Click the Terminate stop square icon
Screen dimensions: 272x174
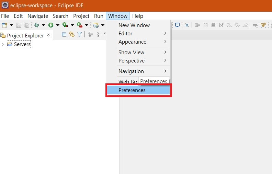point(213,25)
